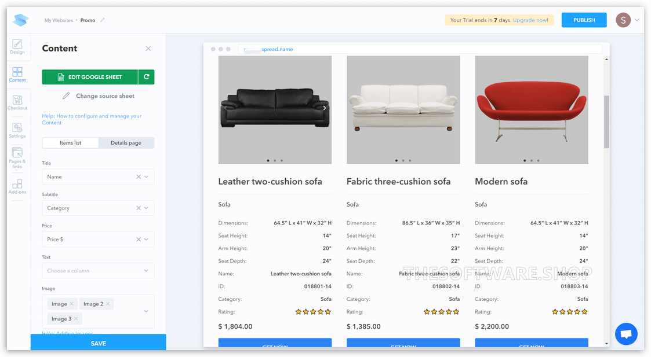Click the Edit Google Sheet button
Image resolution: width=651 pixels, height=357 pixels.
point(90,77)
